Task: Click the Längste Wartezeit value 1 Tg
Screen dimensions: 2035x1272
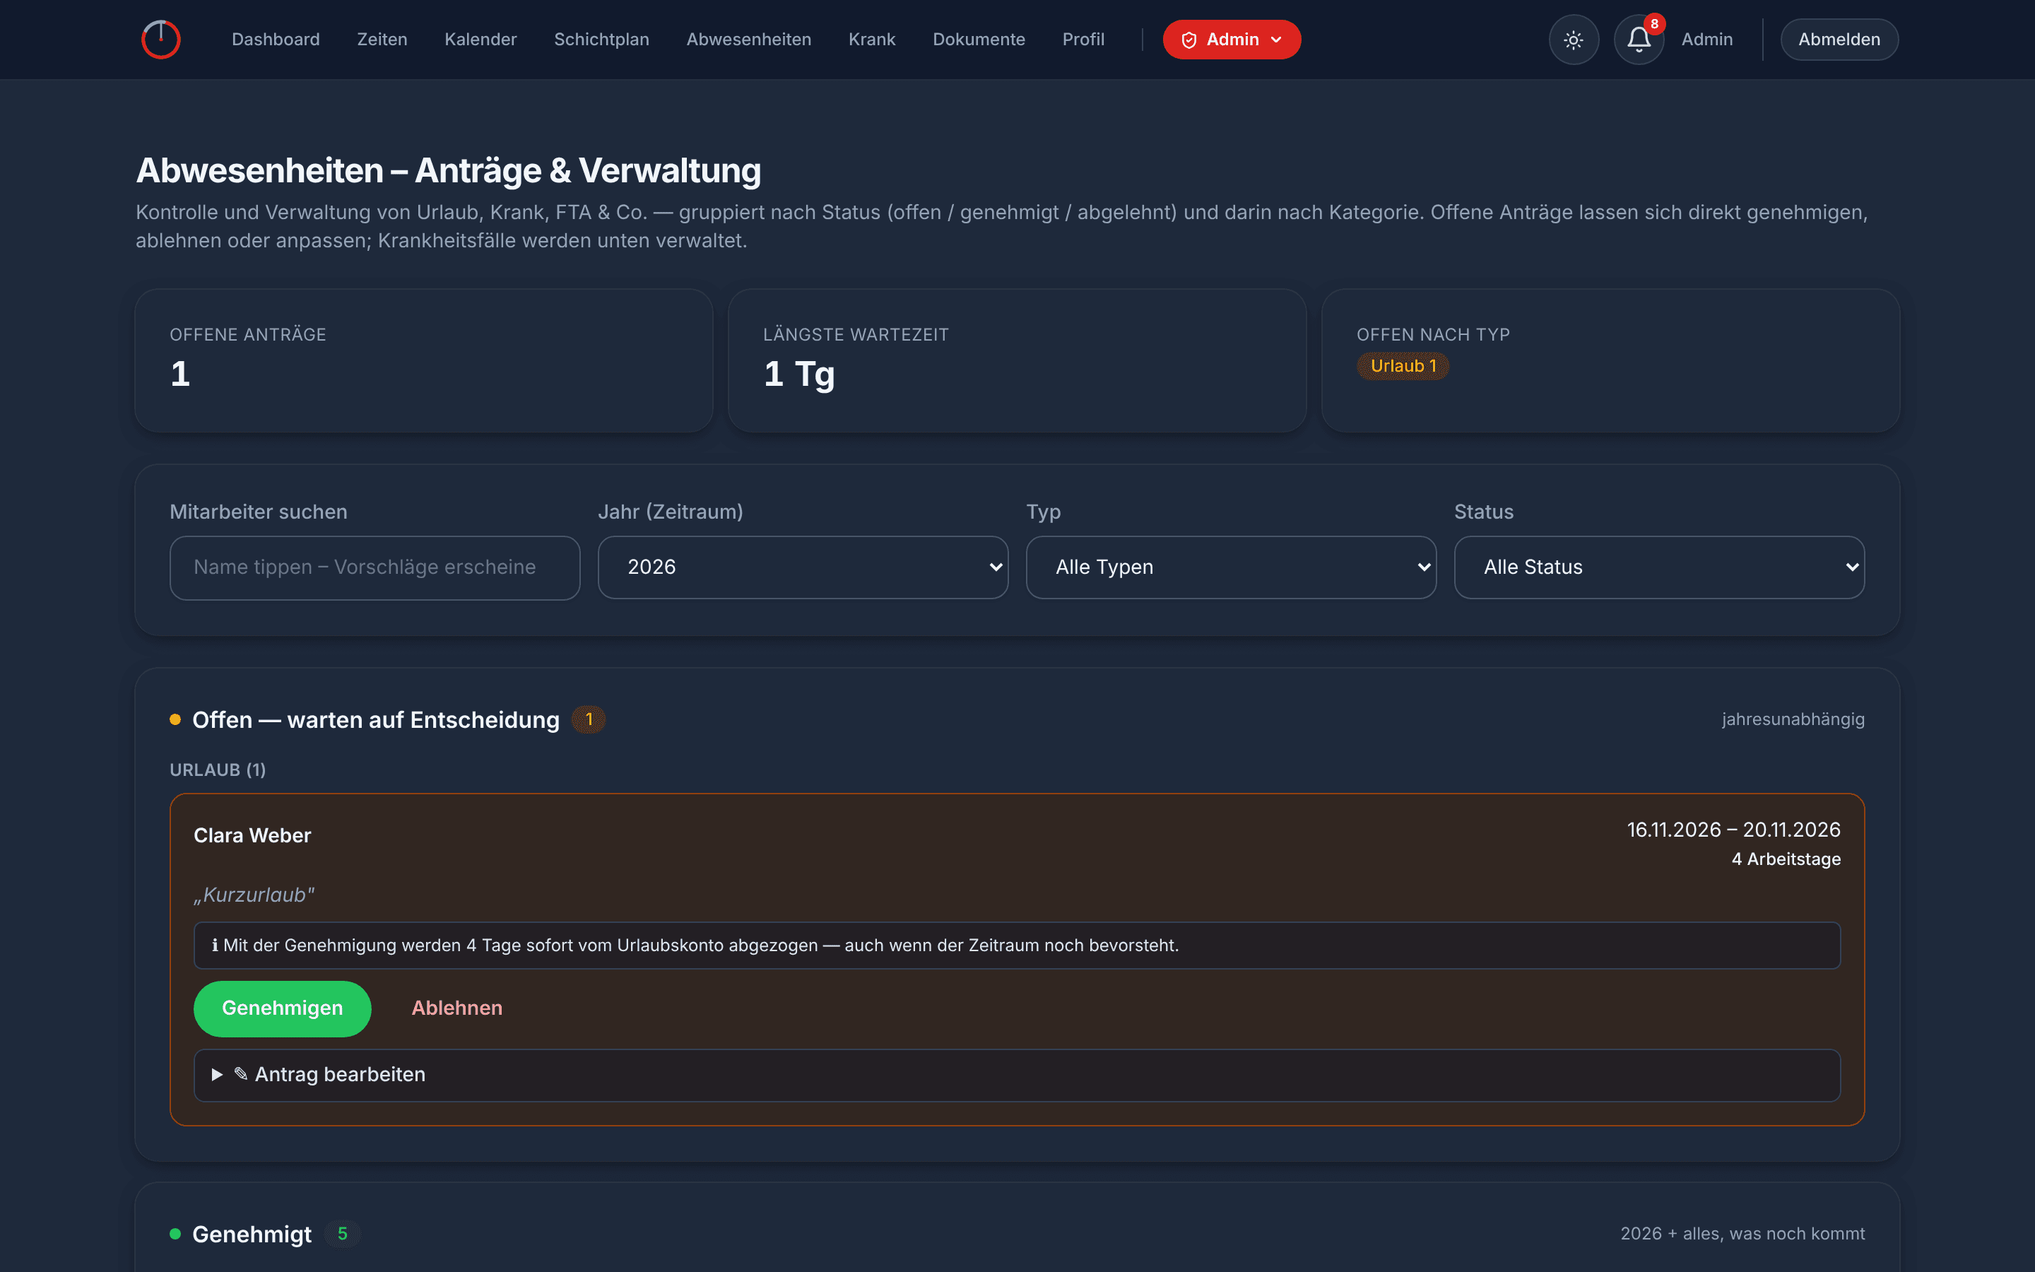Action: (x=799, y=374)
